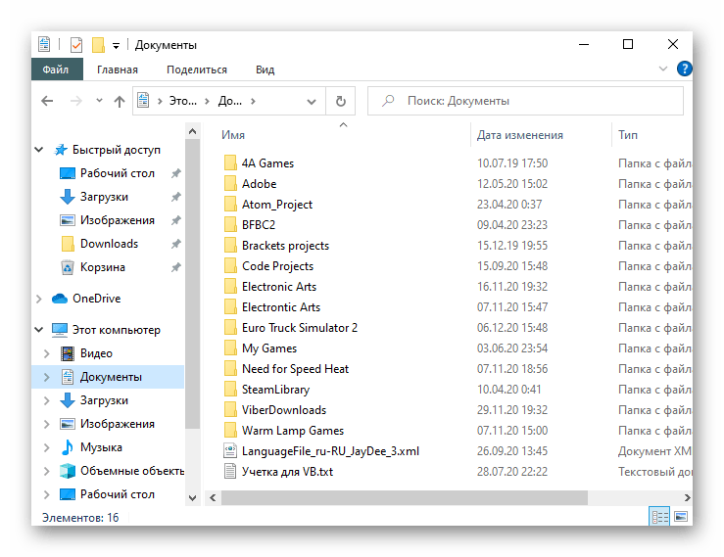Collapse the Быстрый доступ tree section
This screenshot has height=557, width=724.
pos(39,150)
